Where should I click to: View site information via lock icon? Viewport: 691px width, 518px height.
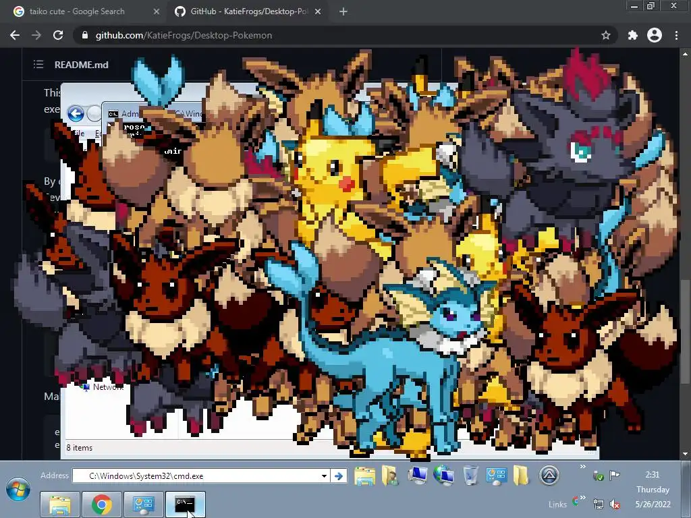(85, 35)
